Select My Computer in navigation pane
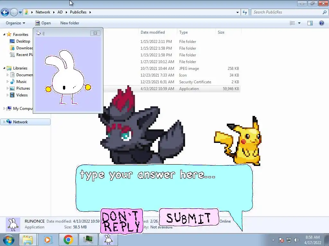 (23, 108)
